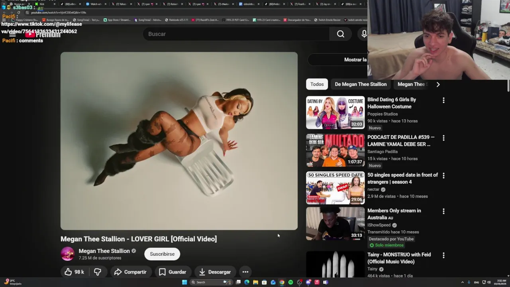
Task: Select the Todos filter chip
Action: (317, 84)
